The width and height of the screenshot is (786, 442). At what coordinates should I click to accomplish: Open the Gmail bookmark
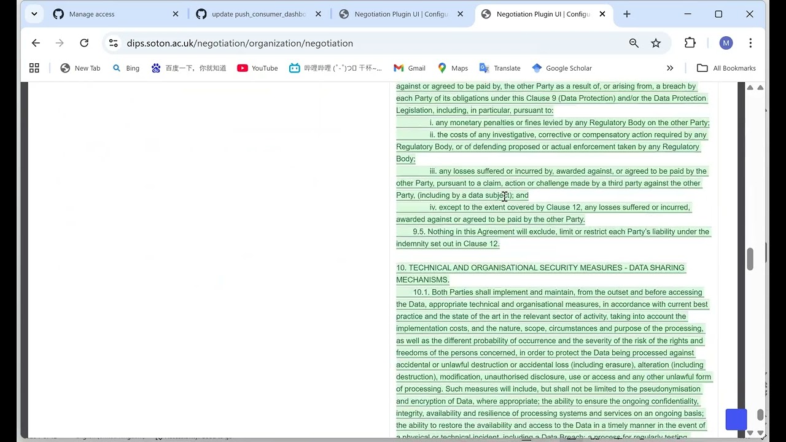pyautogui.click(x=410, y=68)
